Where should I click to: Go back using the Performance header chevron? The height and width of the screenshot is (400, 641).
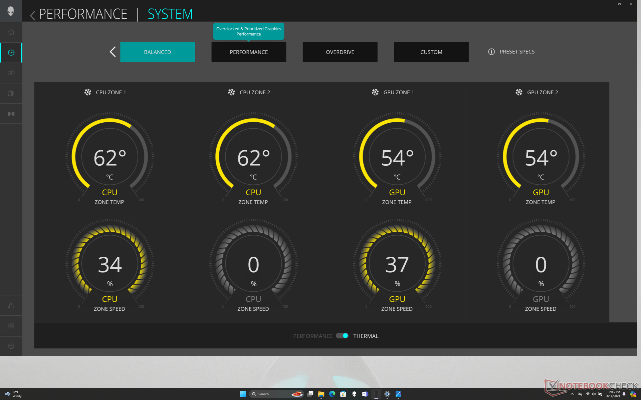tap(33, 15)
